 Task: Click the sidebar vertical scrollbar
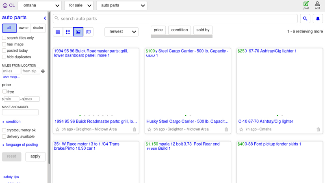point(49,88)
